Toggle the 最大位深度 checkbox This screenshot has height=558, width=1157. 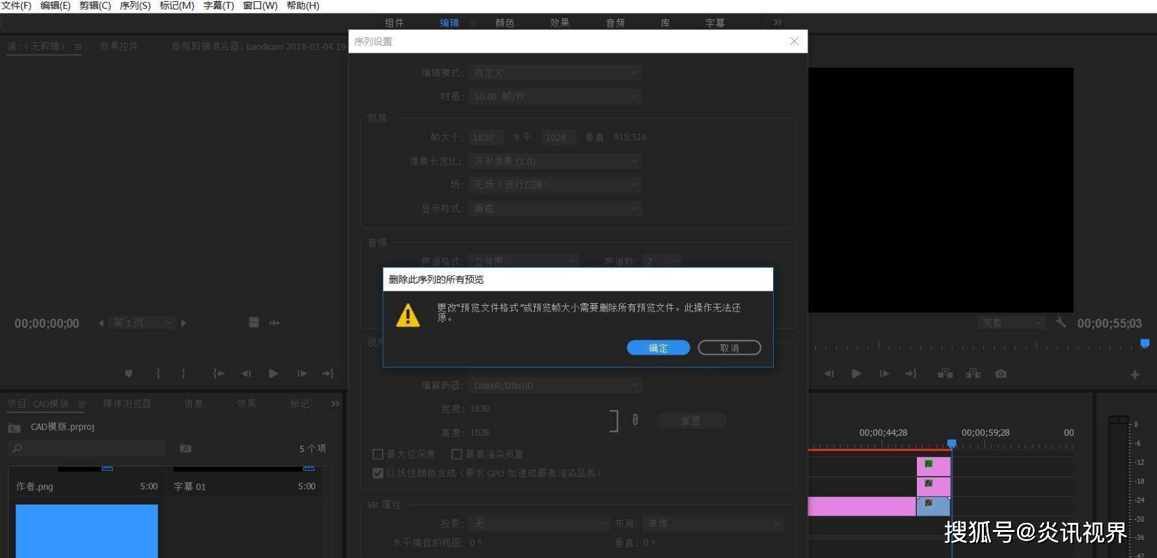pyautogui.click(x=377, y=454)
